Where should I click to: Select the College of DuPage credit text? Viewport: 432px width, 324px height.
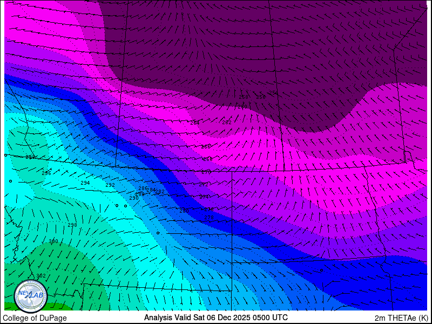(x=35, y=318)
